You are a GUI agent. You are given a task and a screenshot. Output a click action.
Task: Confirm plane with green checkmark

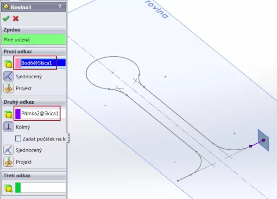click(x=6, y=18)
